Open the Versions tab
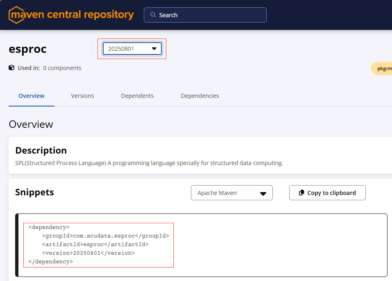 pos(82,96)
